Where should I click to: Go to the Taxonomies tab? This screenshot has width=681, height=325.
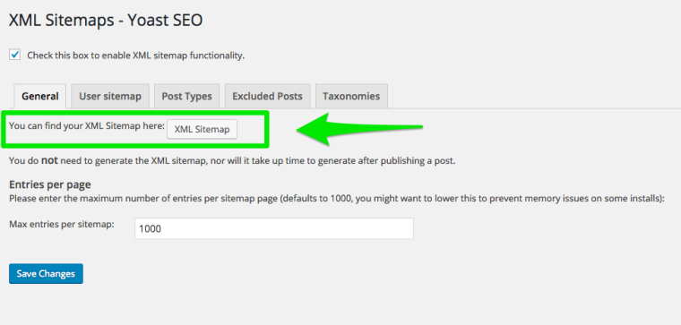click(351, 96)
